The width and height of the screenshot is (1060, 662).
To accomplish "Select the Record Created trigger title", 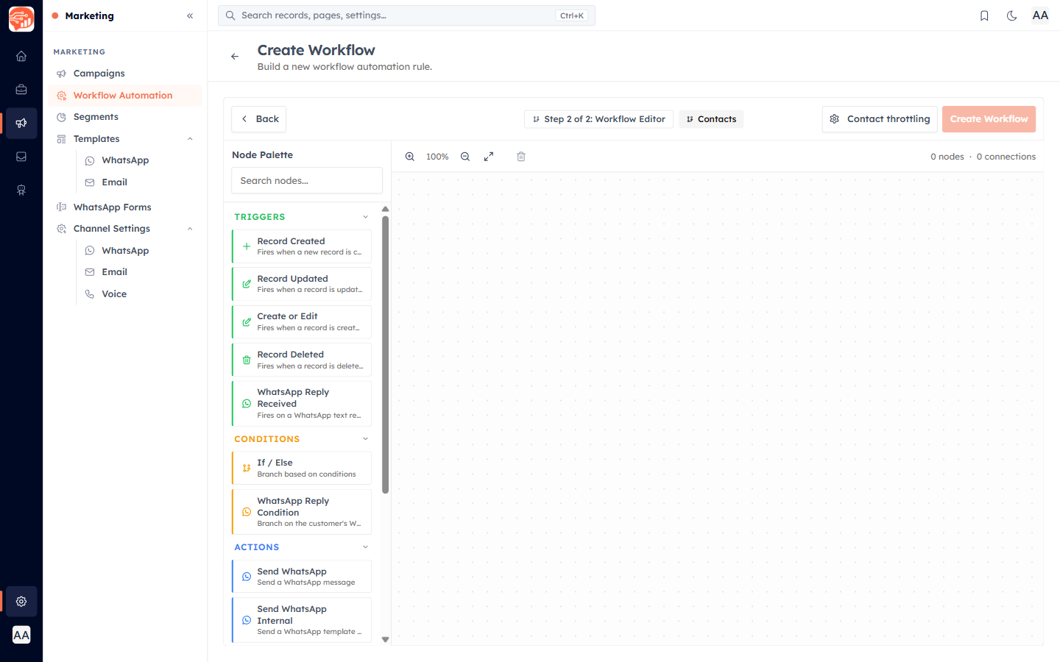I will 291,241.
